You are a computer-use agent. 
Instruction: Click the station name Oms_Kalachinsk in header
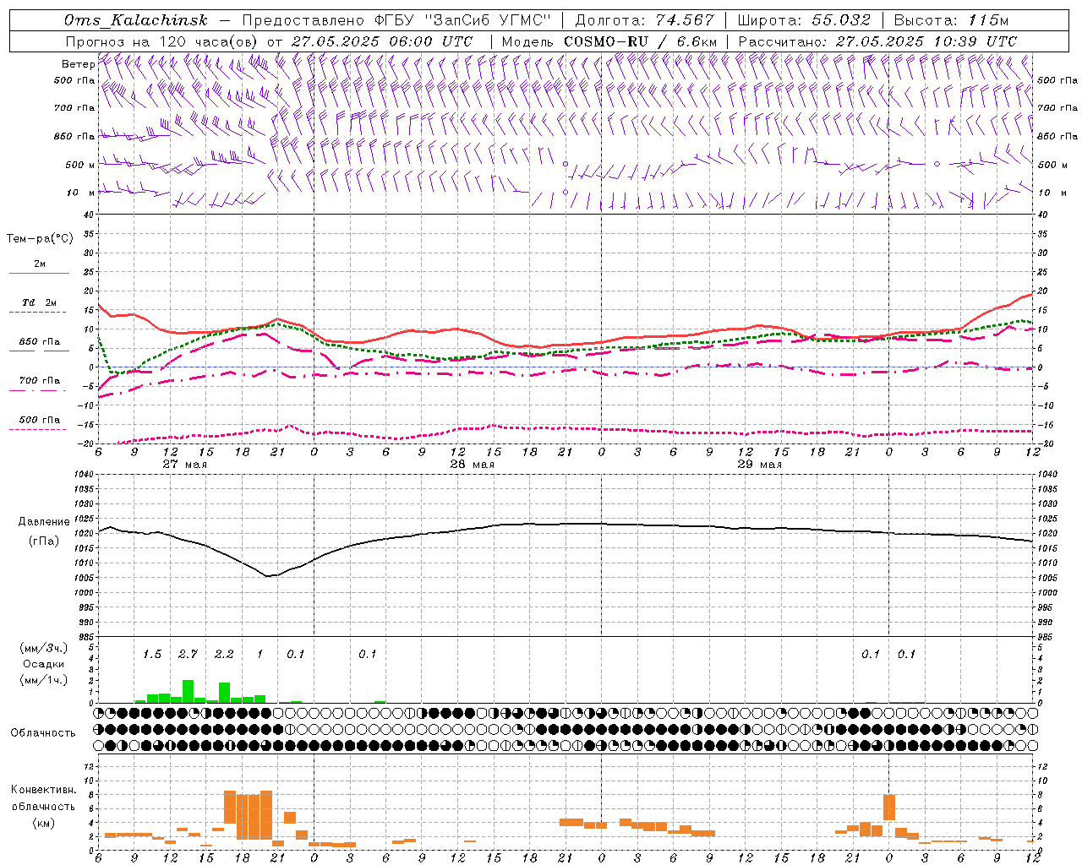pyautogui.click(x=135, y=20)
